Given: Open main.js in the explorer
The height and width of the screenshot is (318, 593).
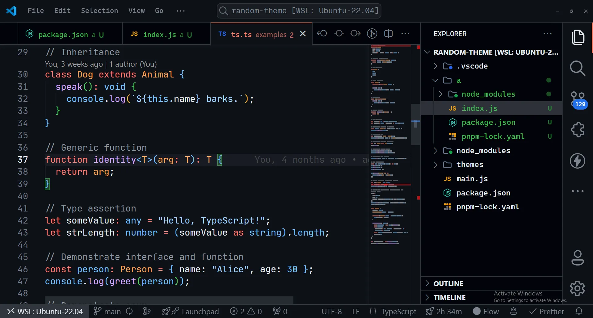Looking at the screenshot, I should 491,179.
